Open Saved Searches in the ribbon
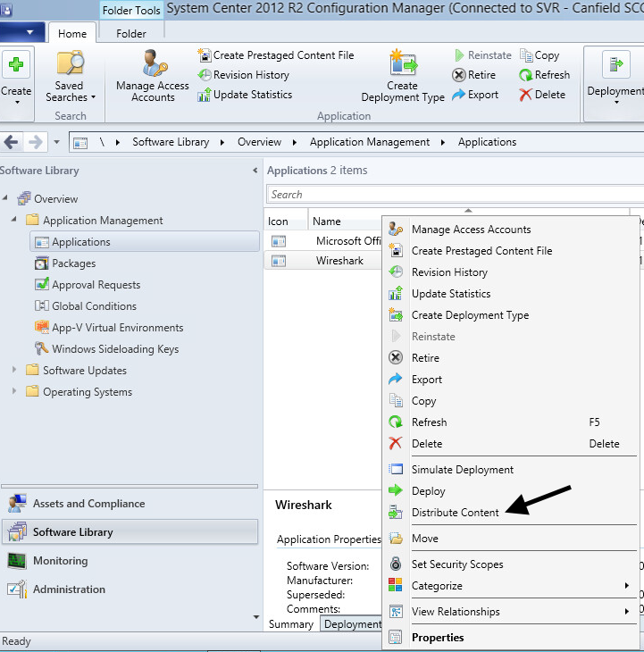The height and width of the screenshot is (652, 644). pos(70,76)
